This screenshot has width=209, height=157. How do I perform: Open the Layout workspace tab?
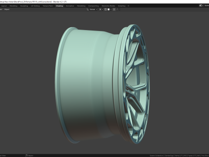coord(4,6)
